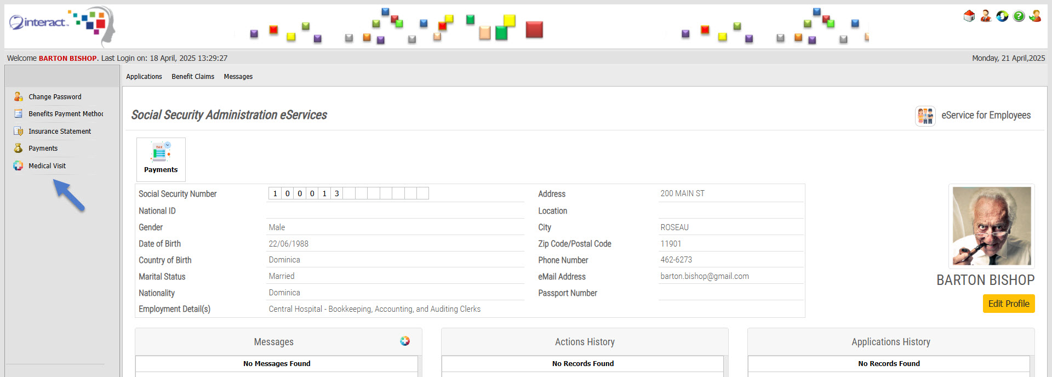Screen dimensions: 1052x377
Task: Open Insurance Statement from the sidebar
Action: [x=60, y=132]
